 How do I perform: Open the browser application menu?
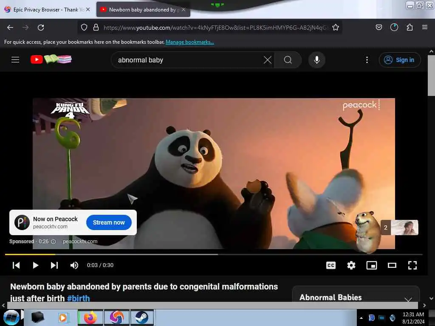(x=424, y=27)
